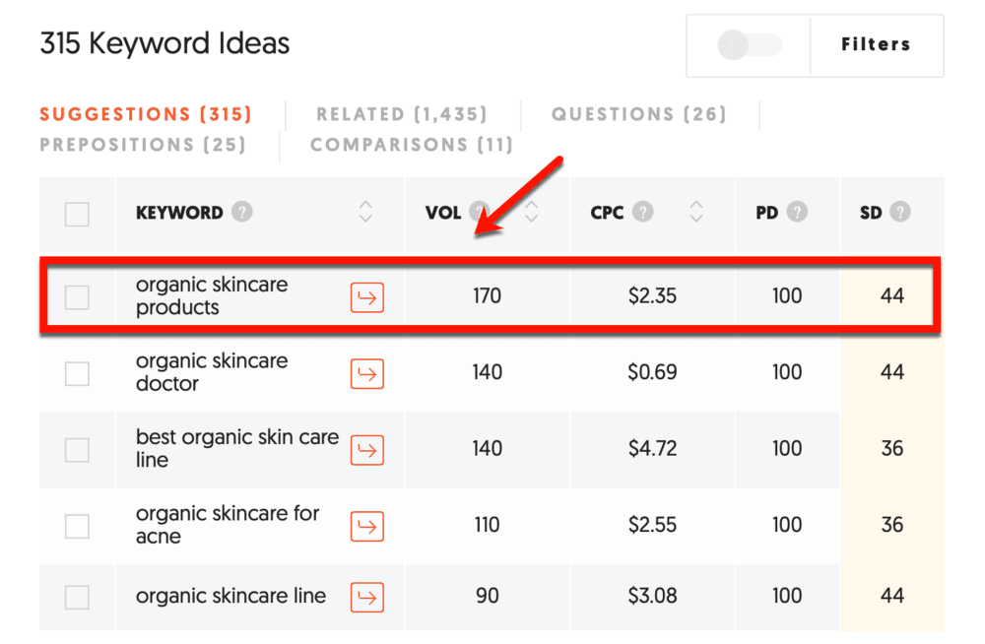This screenshot has height=644, width=985.
Task: Open the arrow icon beside 'organic skincare products'
Action: coord(365,296)
